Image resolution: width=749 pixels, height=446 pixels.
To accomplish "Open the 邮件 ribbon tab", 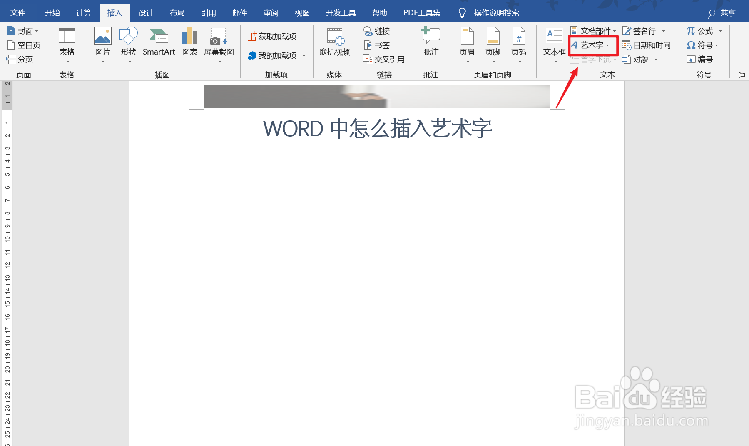I will click(x=239, y=12).
